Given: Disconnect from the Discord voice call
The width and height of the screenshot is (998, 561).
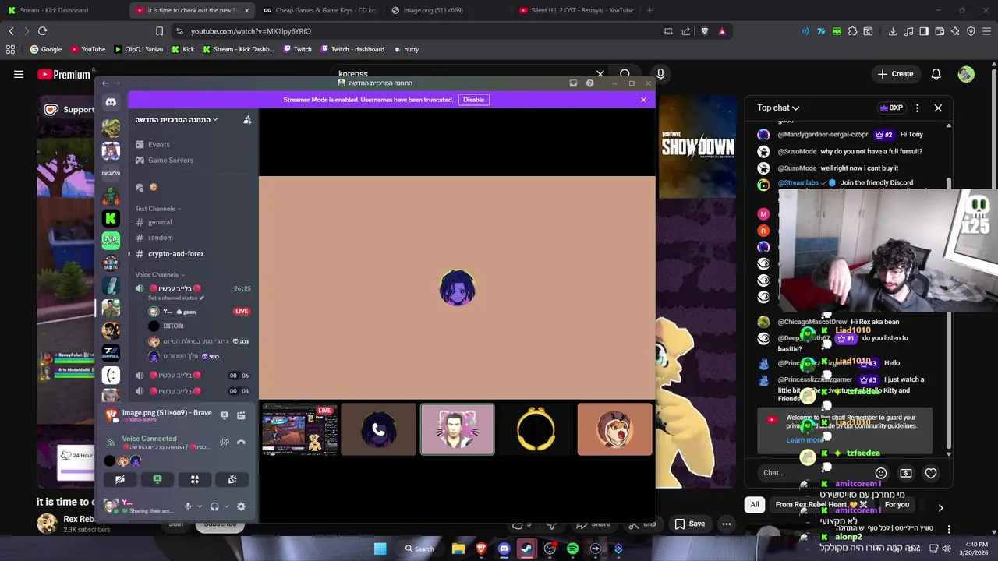Looking at the screenshot, I should (x=241, y=442).
